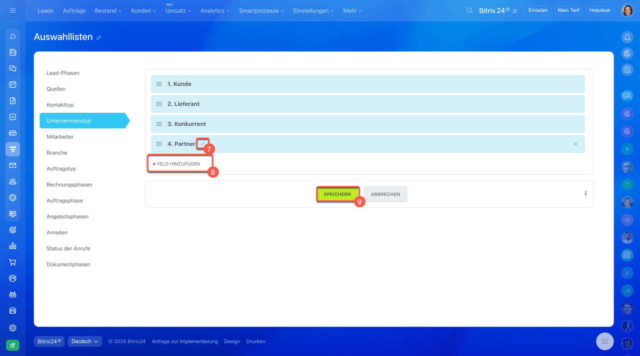
Task: Select the Auftragsphase list
Action: (x=64, y=201)
